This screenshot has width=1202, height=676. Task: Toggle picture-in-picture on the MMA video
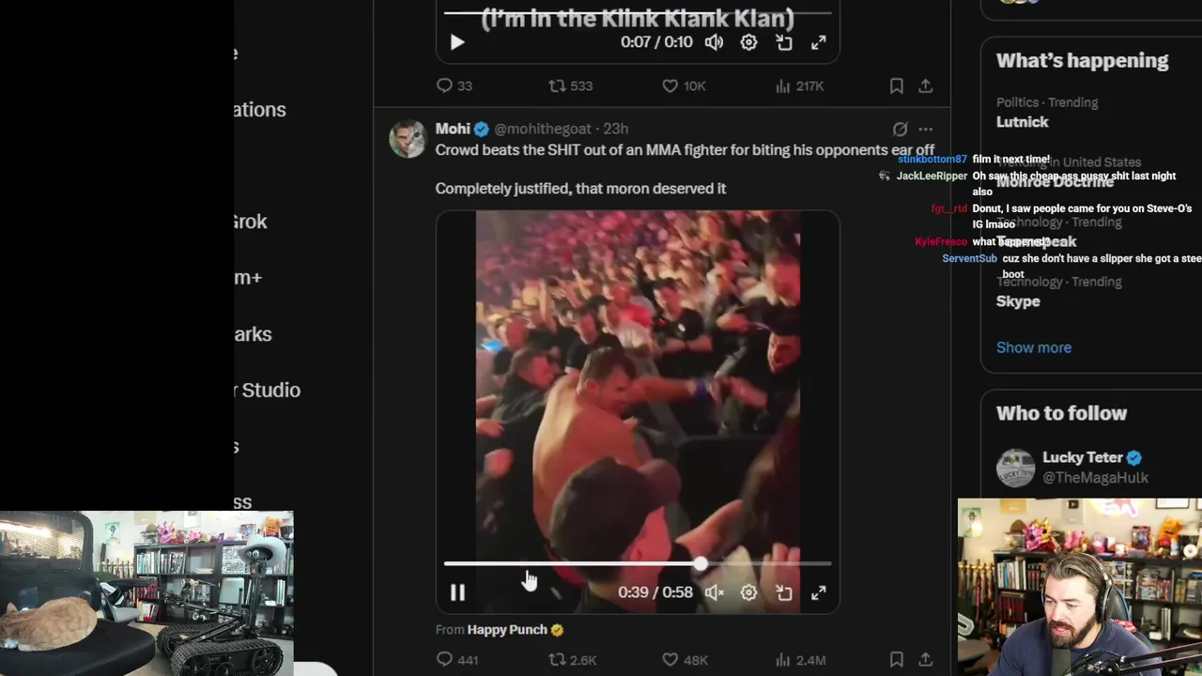point(784,592)
